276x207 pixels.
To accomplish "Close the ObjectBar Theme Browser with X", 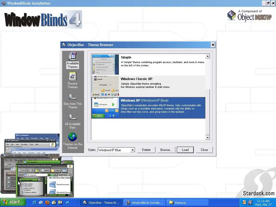I will pyautogui.click(x=213, y=45).
